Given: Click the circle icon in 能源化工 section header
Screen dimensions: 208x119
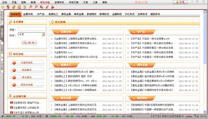Looking at the screenshot, I should tap(58, 65).
